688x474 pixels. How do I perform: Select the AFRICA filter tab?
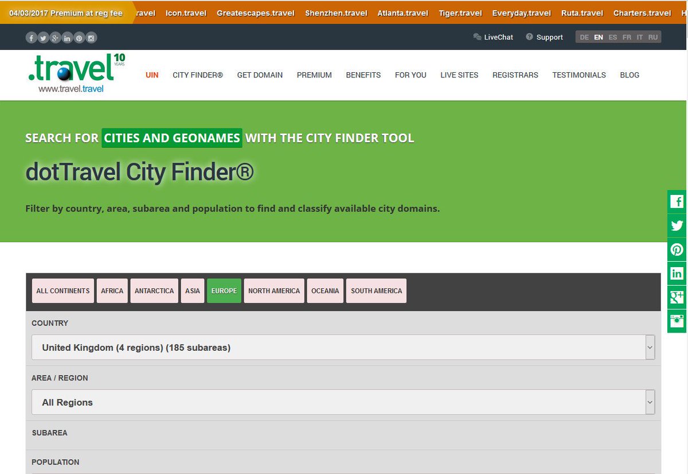(112, 291)
